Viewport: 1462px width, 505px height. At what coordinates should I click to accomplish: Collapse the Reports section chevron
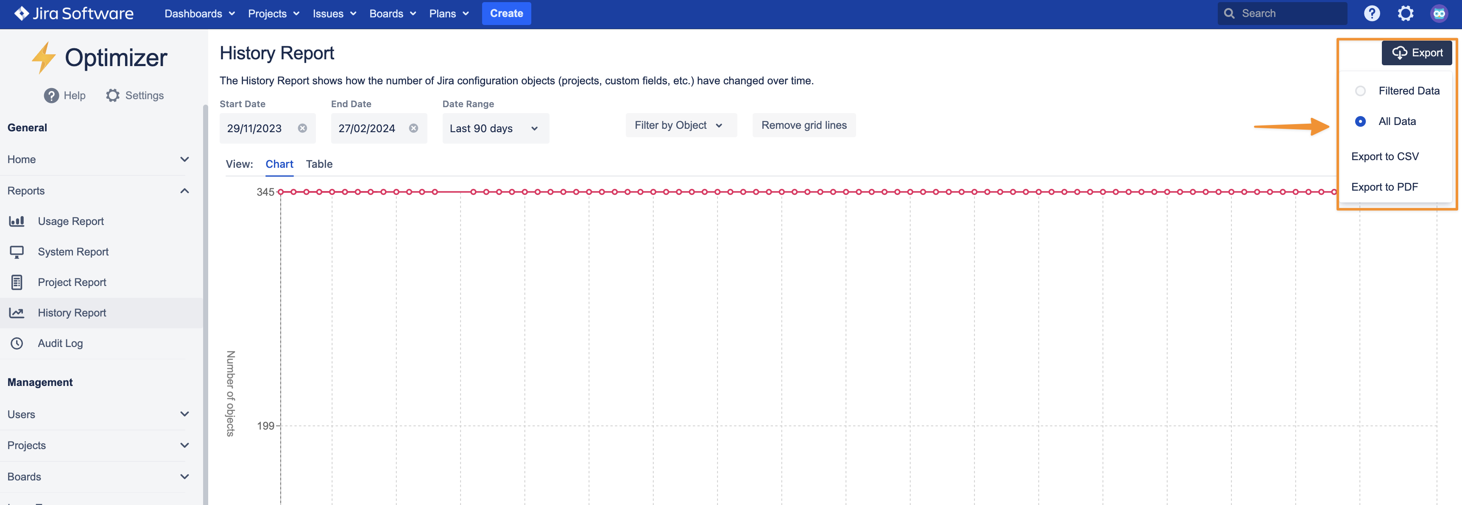tap(184, 191)
